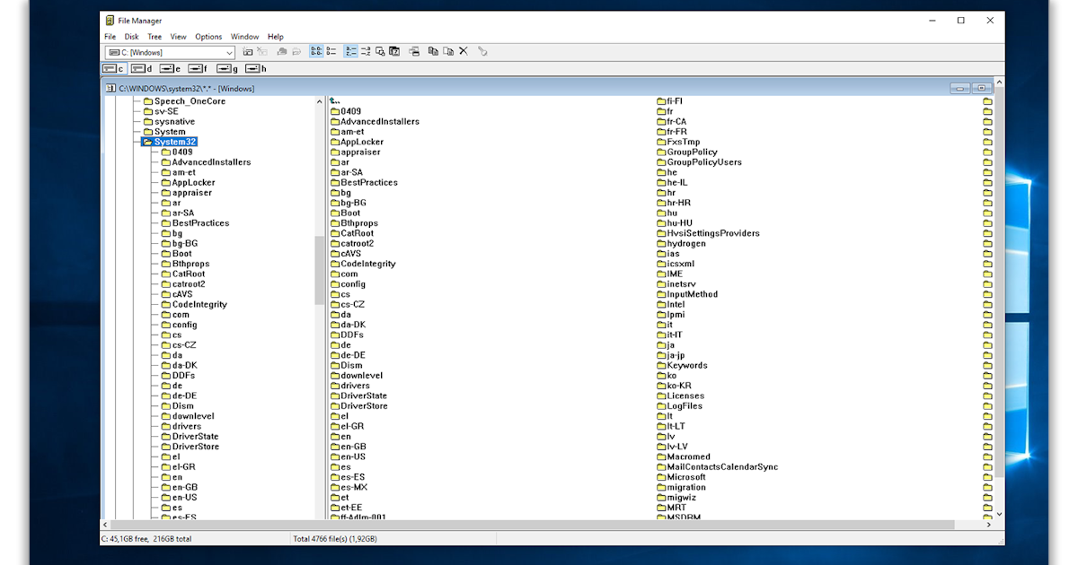Sort files by type toolbar icon

tap(366, 52)
